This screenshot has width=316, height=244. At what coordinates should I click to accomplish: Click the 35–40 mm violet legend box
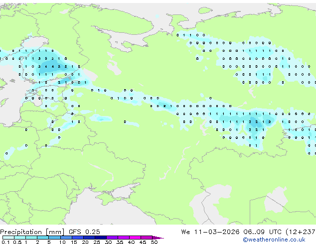[123, 238]
